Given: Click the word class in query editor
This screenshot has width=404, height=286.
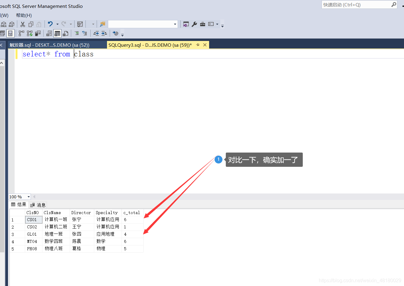Looking at the screenshot, I should (84, 54).
